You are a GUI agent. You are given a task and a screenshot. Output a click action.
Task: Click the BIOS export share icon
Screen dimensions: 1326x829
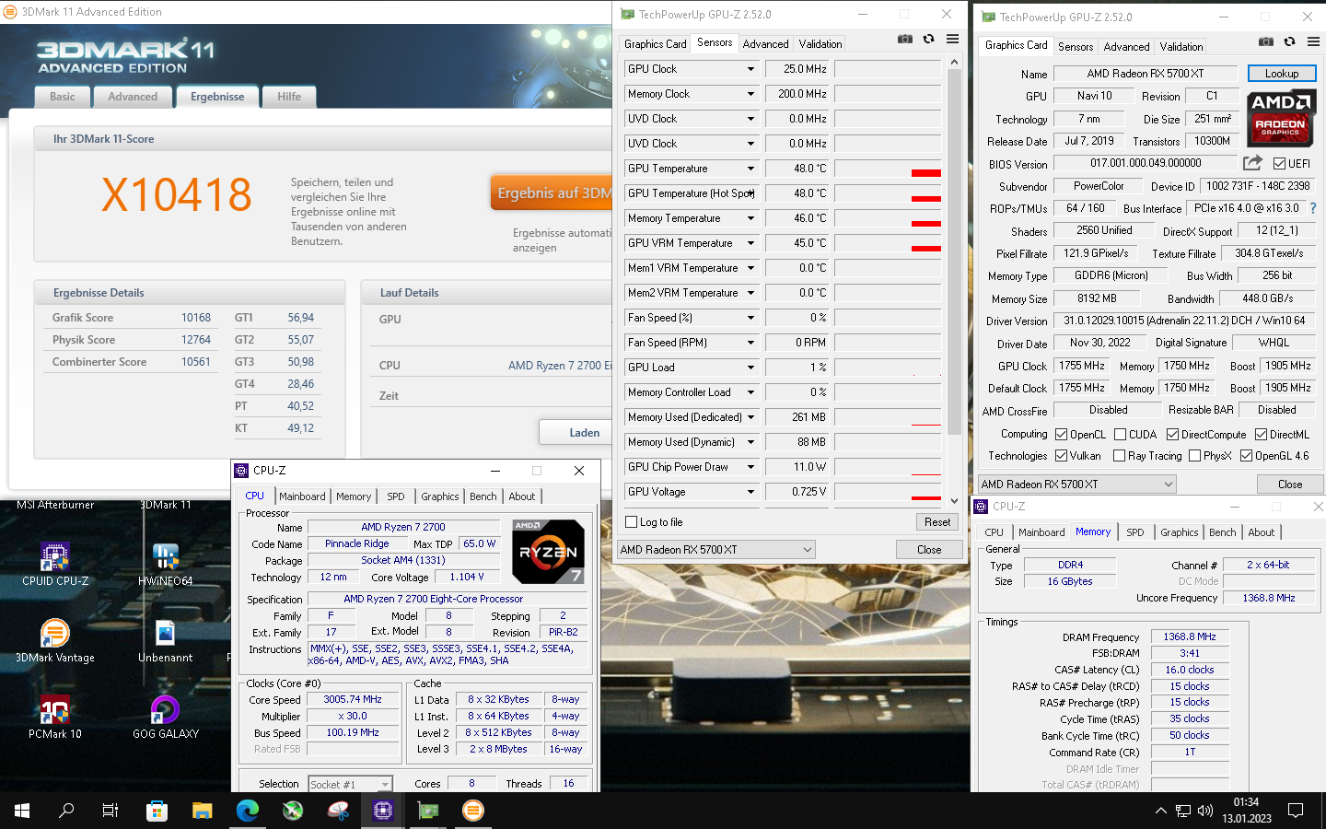point(1252,163)
